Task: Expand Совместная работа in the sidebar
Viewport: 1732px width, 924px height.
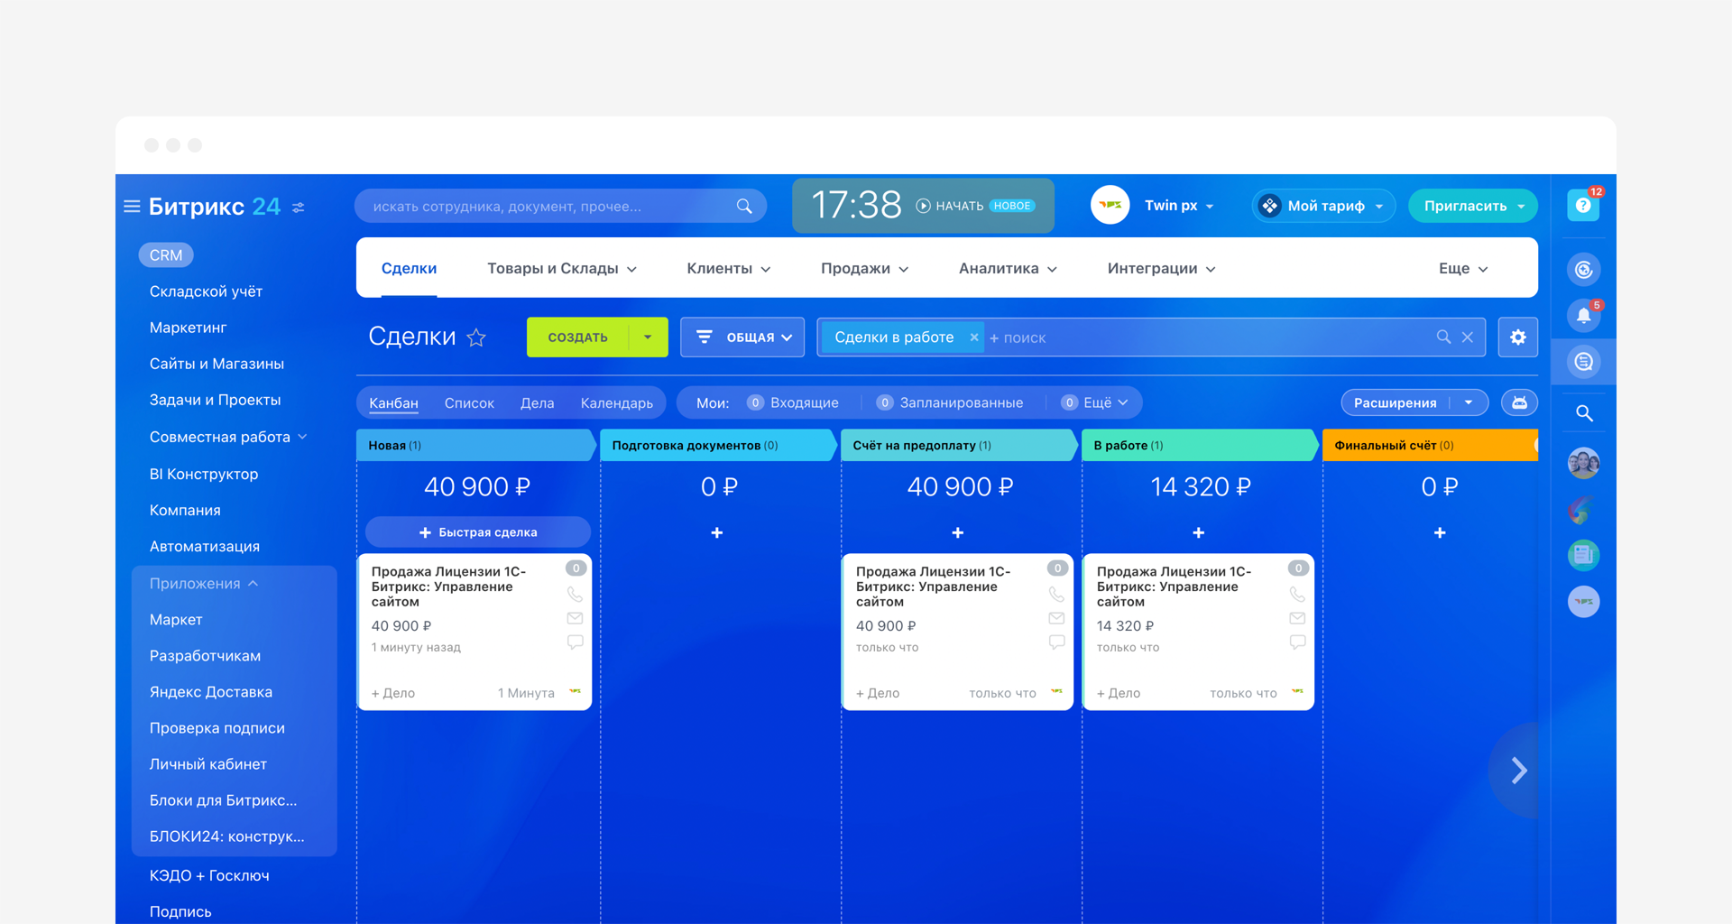Action: click(229, 437)
